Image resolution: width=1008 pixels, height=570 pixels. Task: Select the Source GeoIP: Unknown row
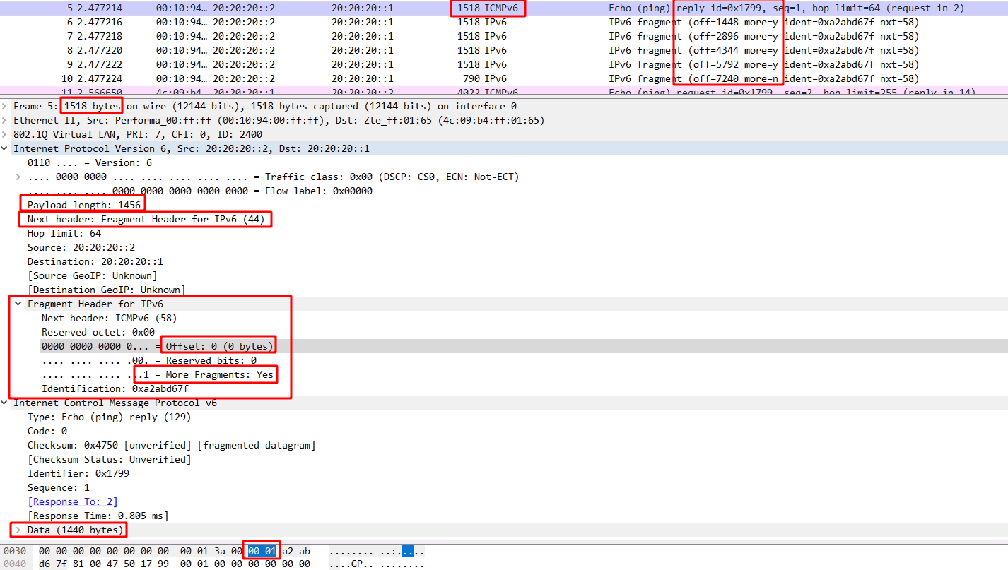93,275
